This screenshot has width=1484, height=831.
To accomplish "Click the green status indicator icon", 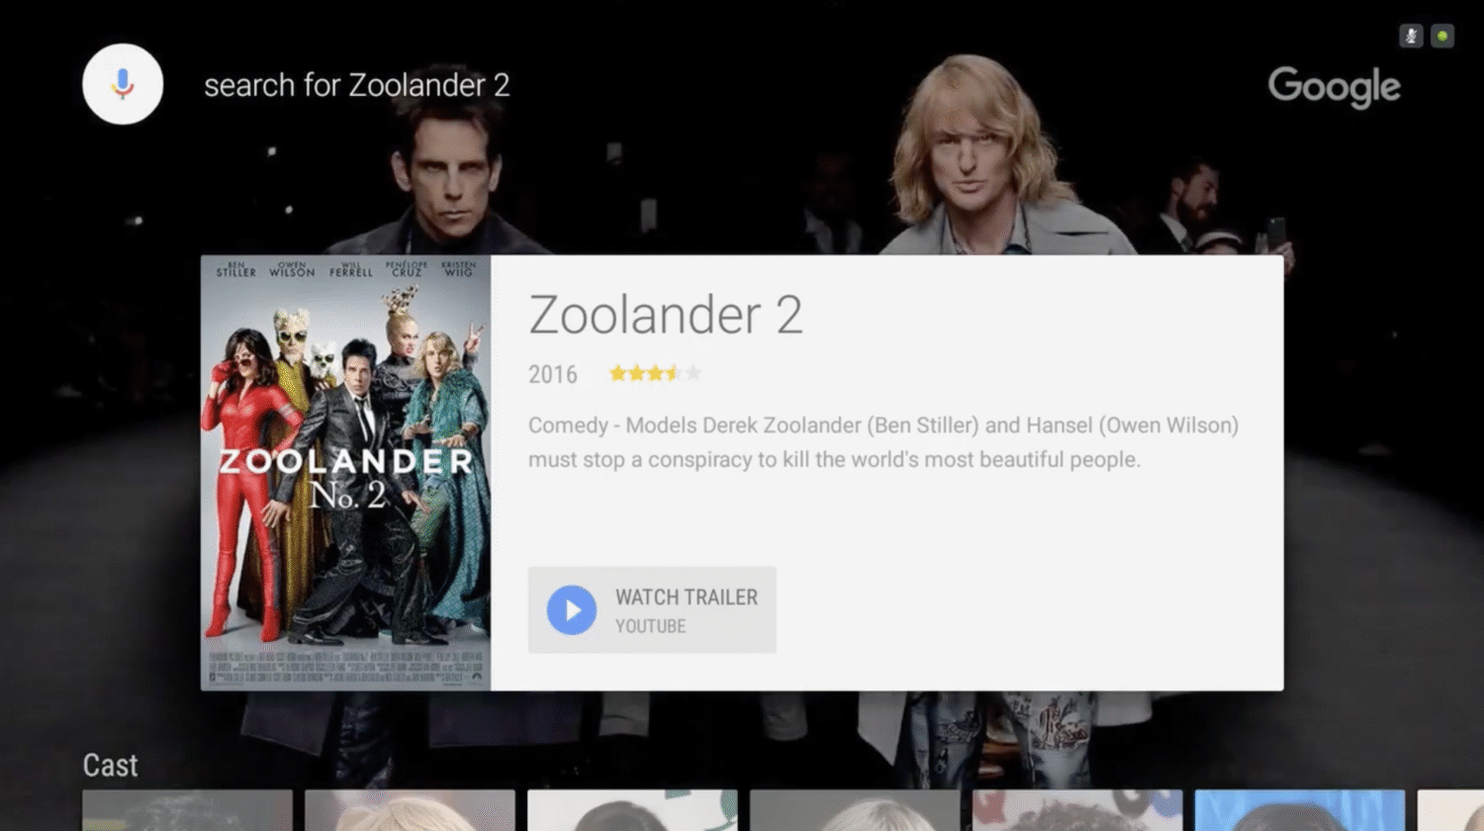I will click(x=1442, y=37).
